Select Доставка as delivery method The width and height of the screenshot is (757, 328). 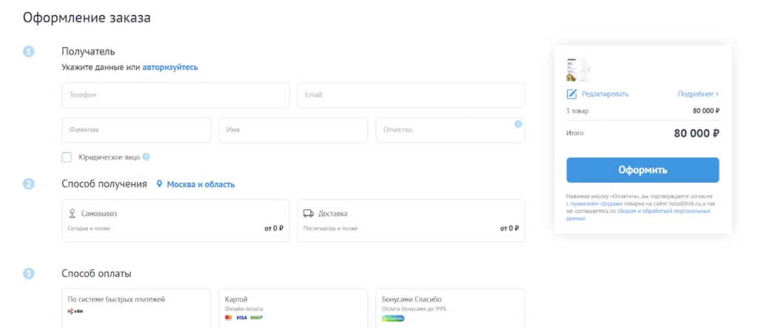pos(410,220)
